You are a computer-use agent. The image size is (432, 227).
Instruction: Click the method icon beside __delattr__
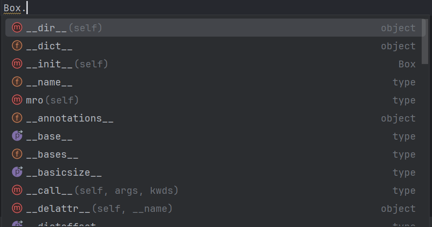[x=17, y=208]
